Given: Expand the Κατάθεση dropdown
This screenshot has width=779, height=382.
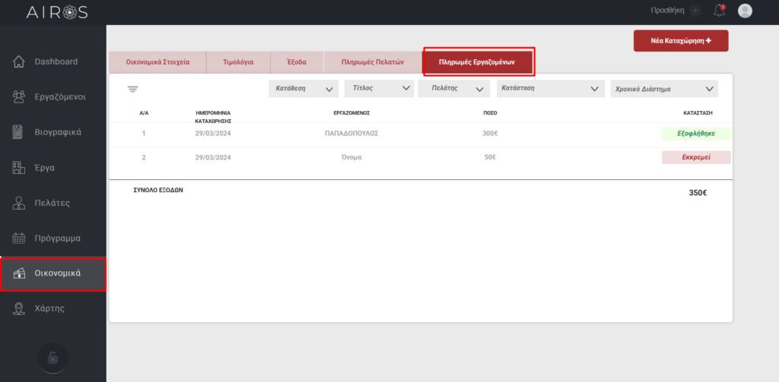Looking at the screenshot, I should 304,89.
